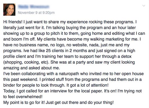This screenshot has width=149, height=108.
Task: Click the phrase 'walking marketing' in the post
Action: [107, 39]
